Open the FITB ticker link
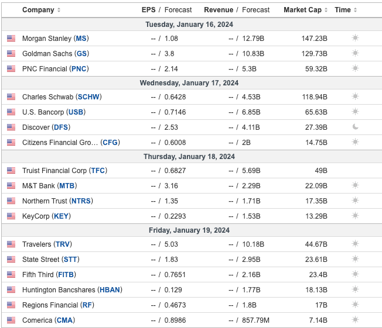Viewport: 382px width, 328px height. tap(66, 275)
